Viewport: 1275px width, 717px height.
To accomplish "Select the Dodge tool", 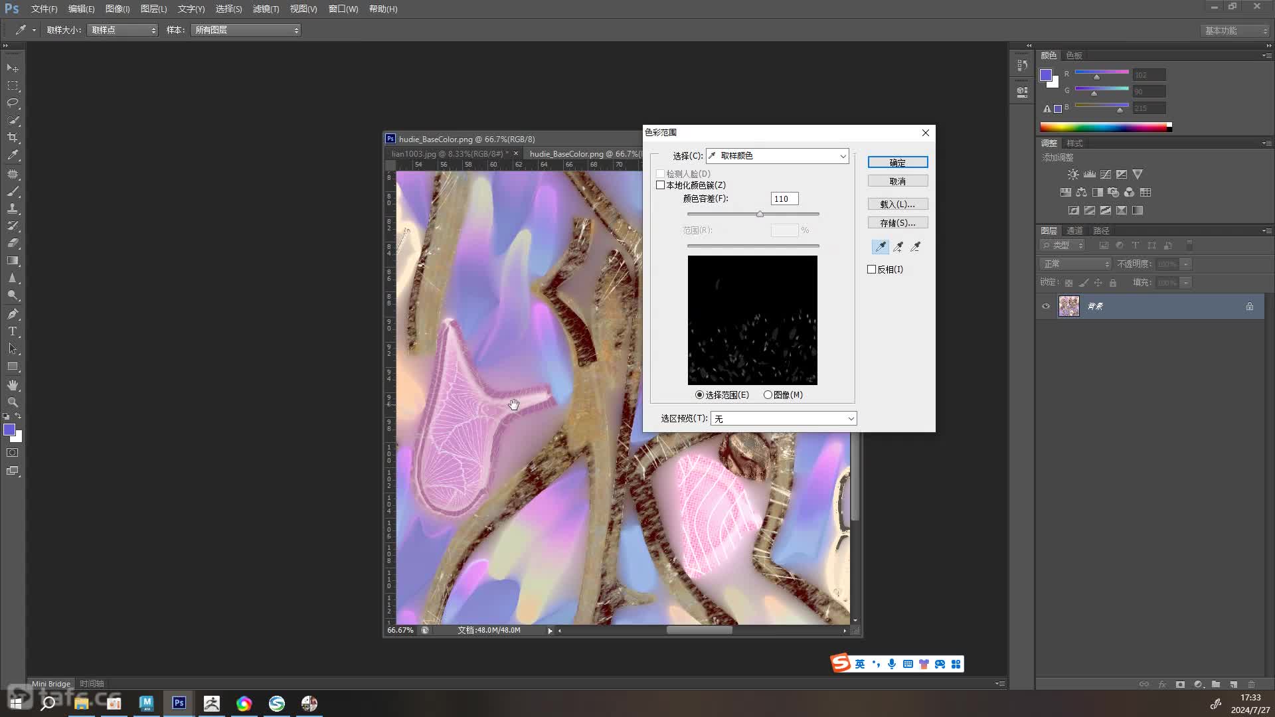I will (x=13, y=295).
